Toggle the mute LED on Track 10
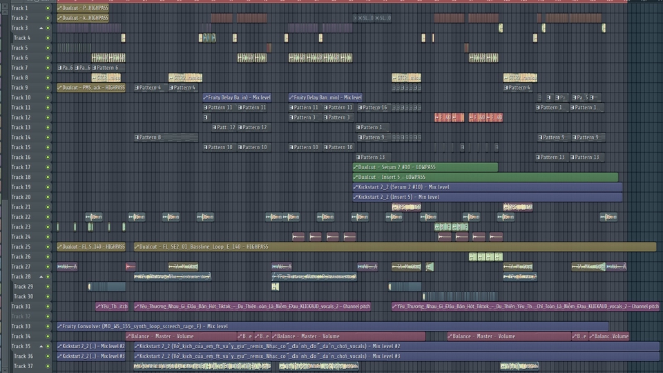663x373 pixels. [48, 98]
